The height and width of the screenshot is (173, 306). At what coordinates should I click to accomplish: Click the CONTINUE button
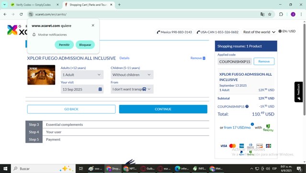(163, 109)
